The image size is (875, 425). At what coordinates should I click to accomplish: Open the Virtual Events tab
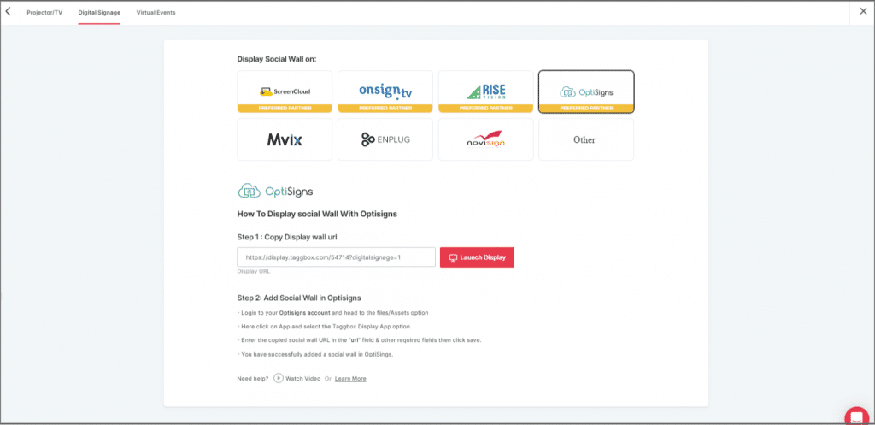[156, 12]
